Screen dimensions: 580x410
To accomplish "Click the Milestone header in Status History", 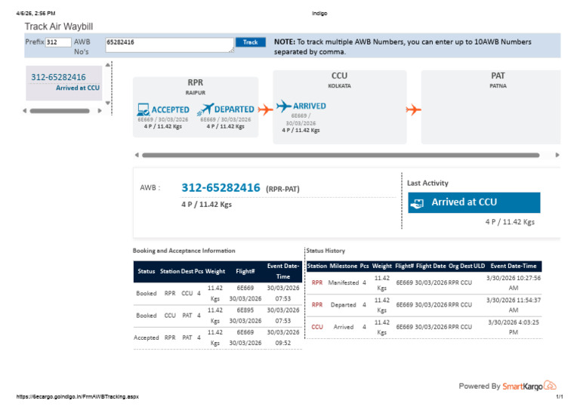I will pyautogui.click(x=344, y=266).
